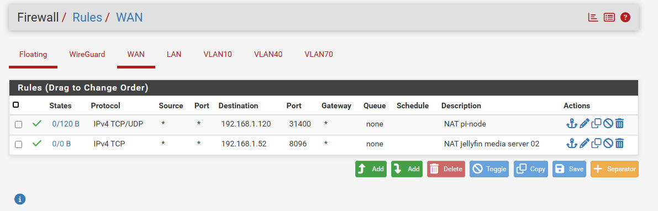The image size is (658, 211).
Task: Edit the jellyfin media server rule
Action: (x=584, y=144)
